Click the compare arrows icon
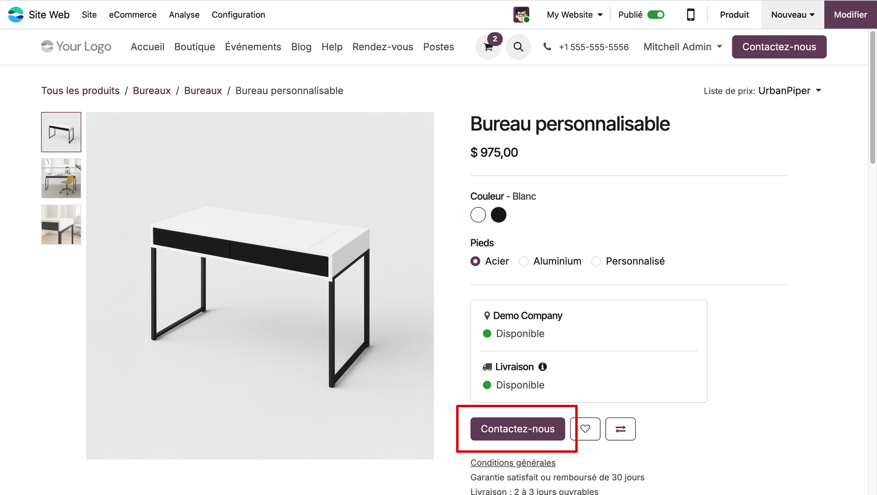Image resolution: width=877 pixels, height=495 pixels. point(620,429)
